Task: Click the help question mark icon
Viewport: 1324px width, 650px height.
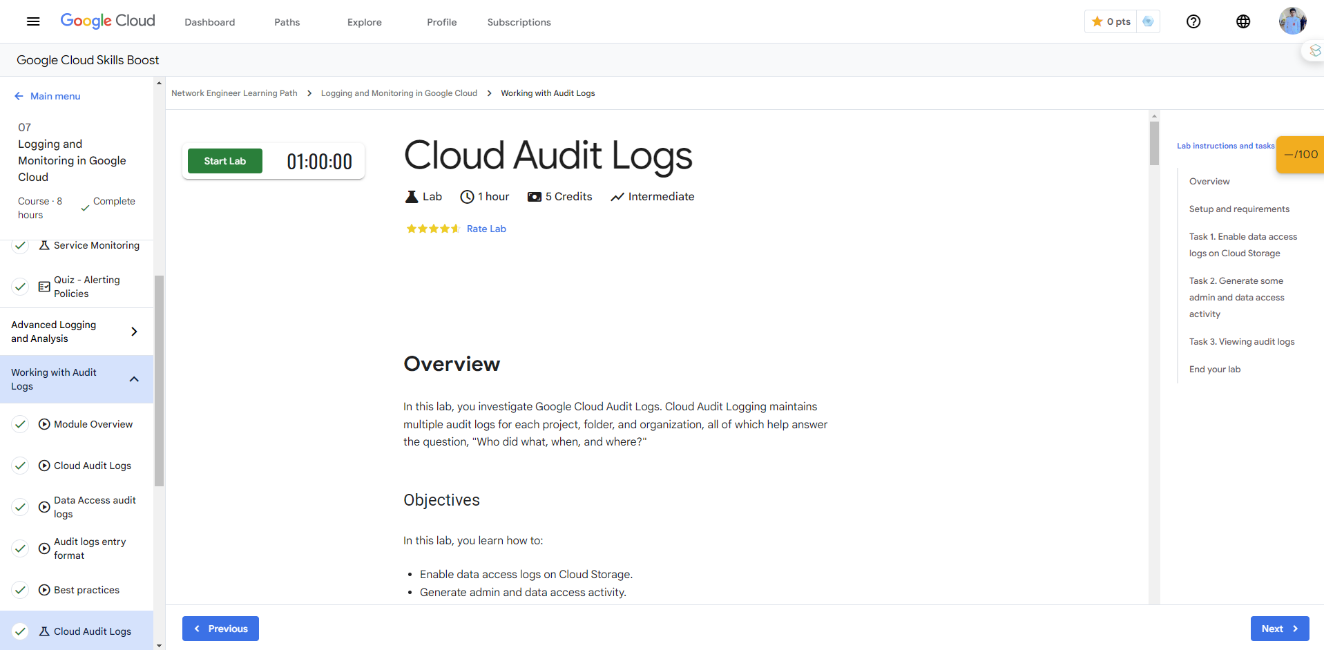Action: click(x=1193, y=21)
